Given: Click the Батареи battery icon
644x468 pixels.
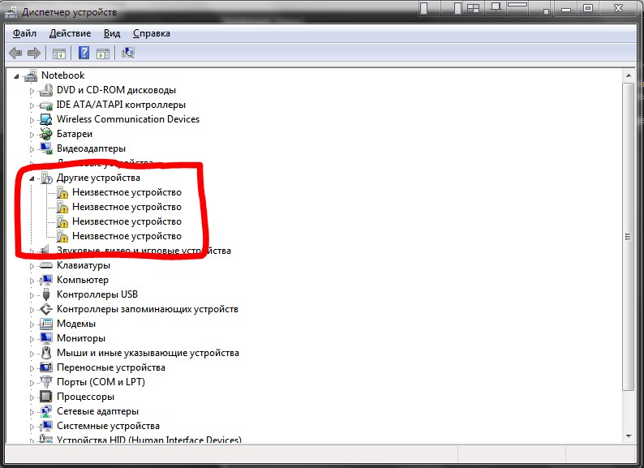Looking at the screenshot, I should click(x=46, y=134).
